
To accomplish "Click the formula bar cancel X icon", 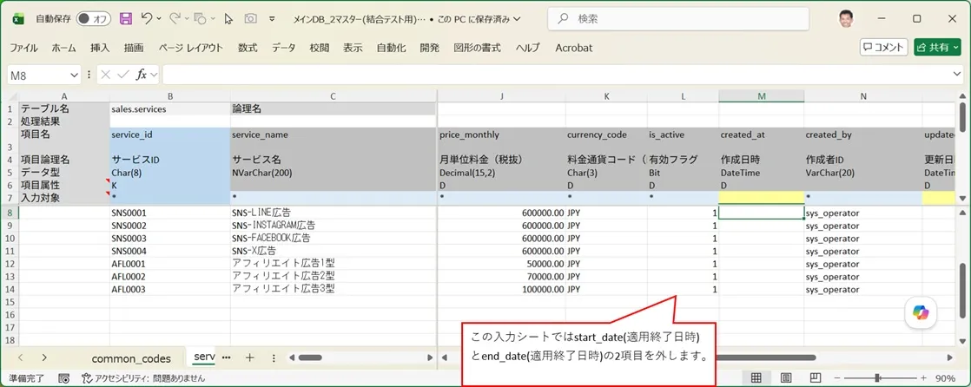I will (x=105, y=75).
